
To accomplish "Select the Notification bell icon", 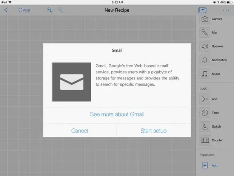I will (205, 60).
